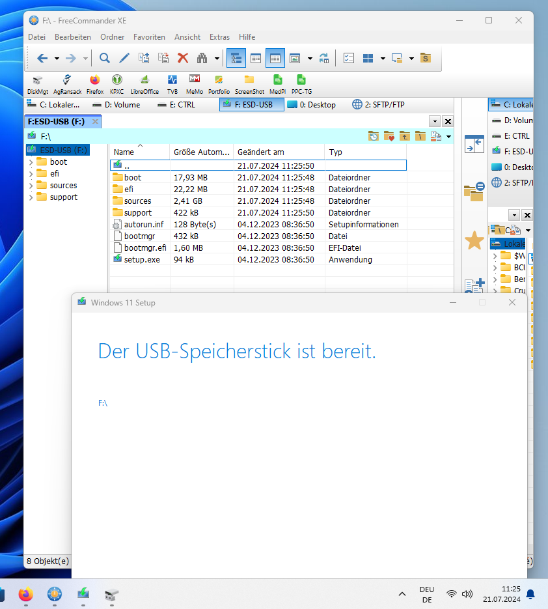Open favorite folders heart icon
Viewport: 548px width, 609px height.
(x=389, y=136)
